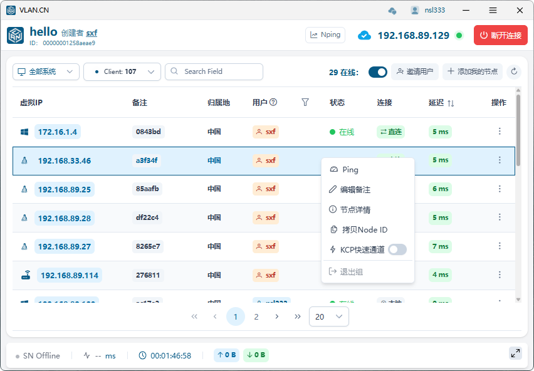Click the hello group logo icon
This screenshot has width=534, height=371.
tap(15, 35)
